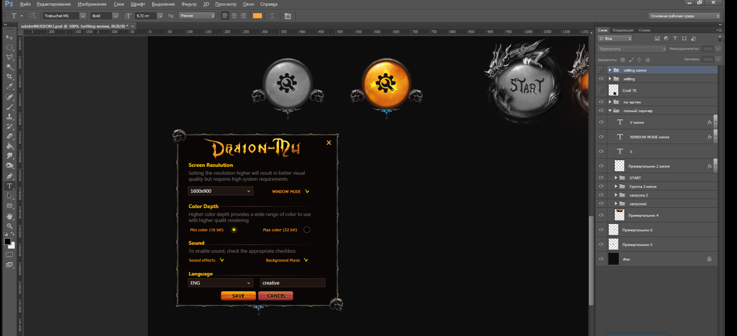Select the Pen tool
The width and height of the screenshot is (737, 336).
click(x=9, y=176)
